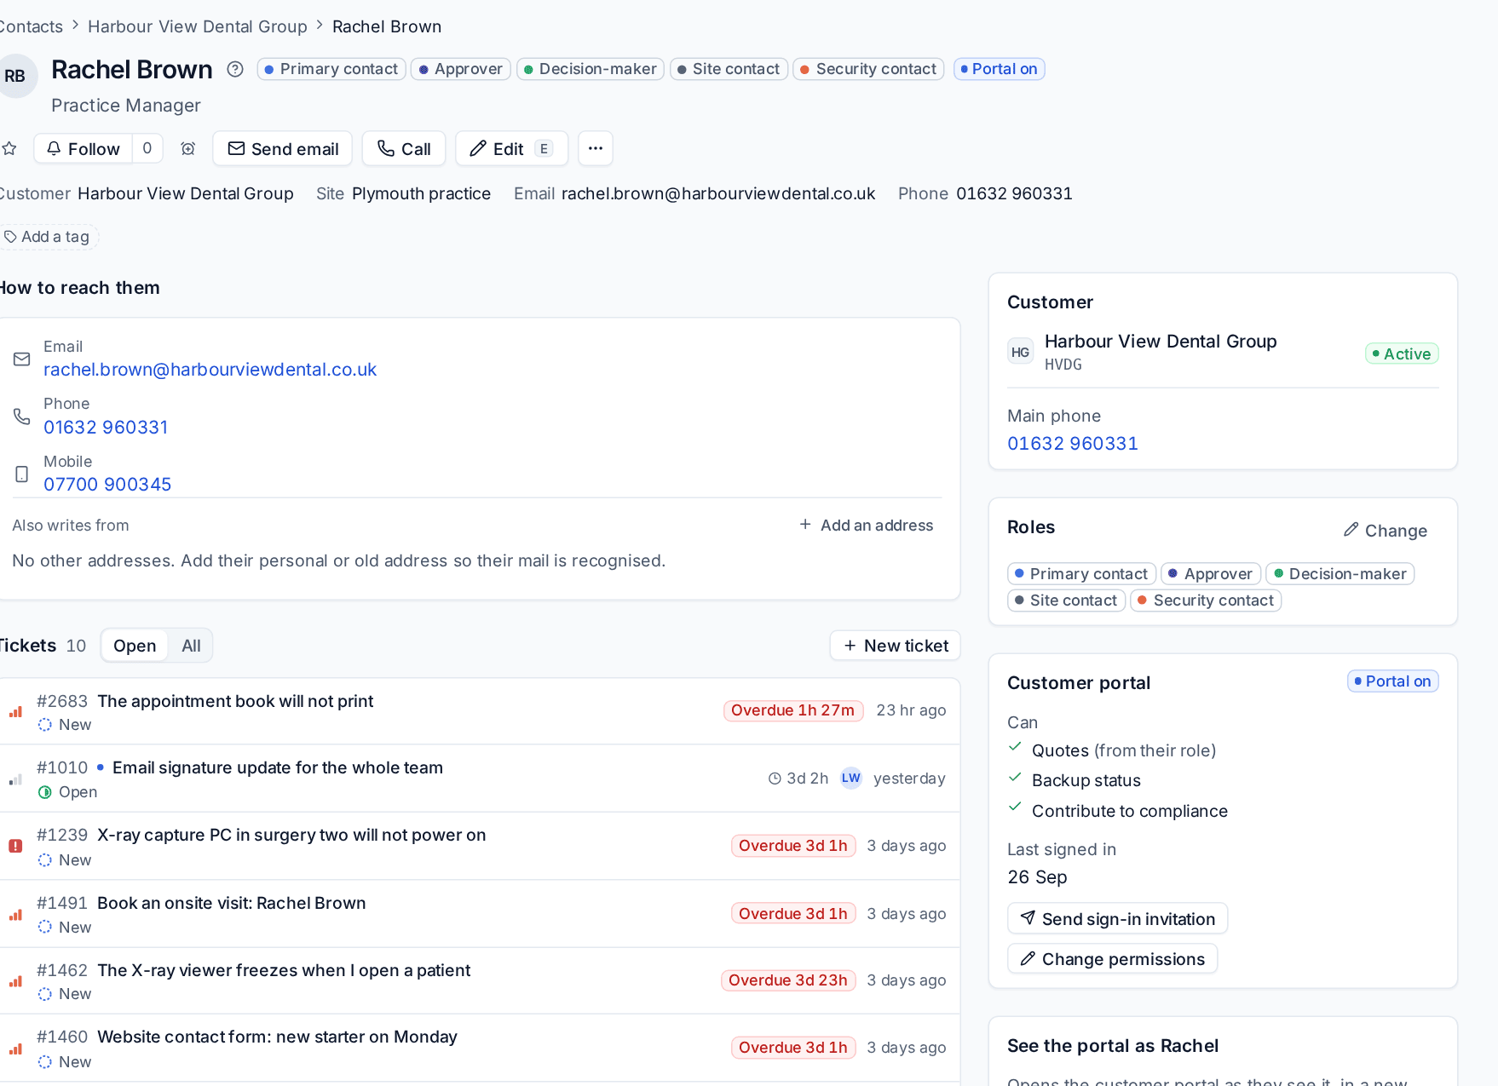Click the Main phone number in Customer card

click(x=1073, y=444)
